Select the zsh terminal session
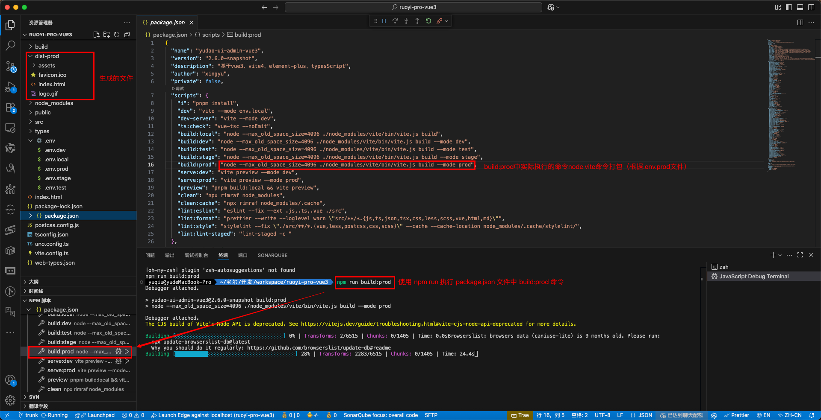The width and height of the screenshot is (821, 420). pyautogui.click(x=763, y=267)
